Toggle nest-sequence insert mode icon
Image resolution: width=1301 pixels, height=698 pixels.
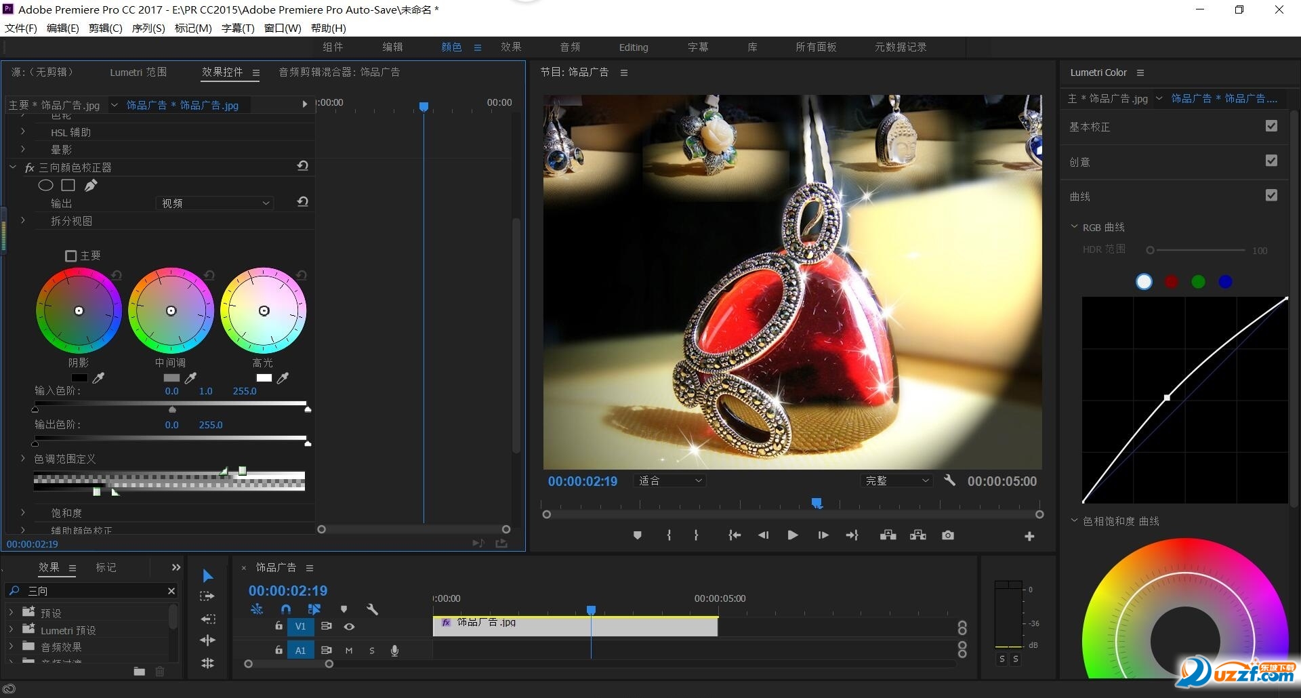coord(257,609)
